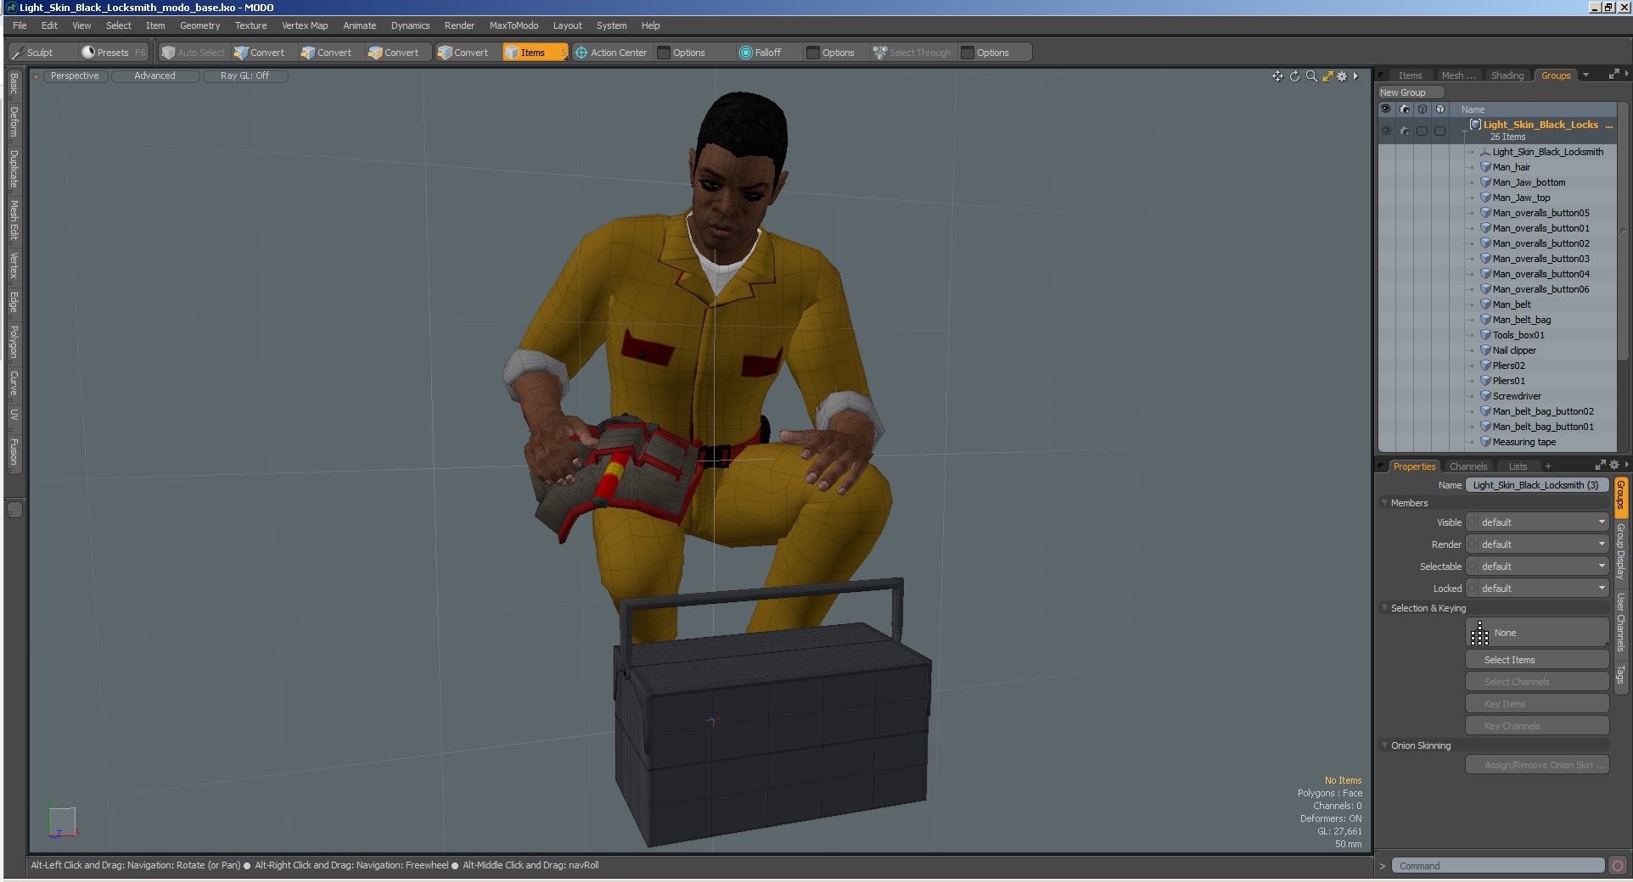Viewport: 1633px width, 882px height.
Task: Toggle the Locked channel radio dot
Action: pos(1473,589)
